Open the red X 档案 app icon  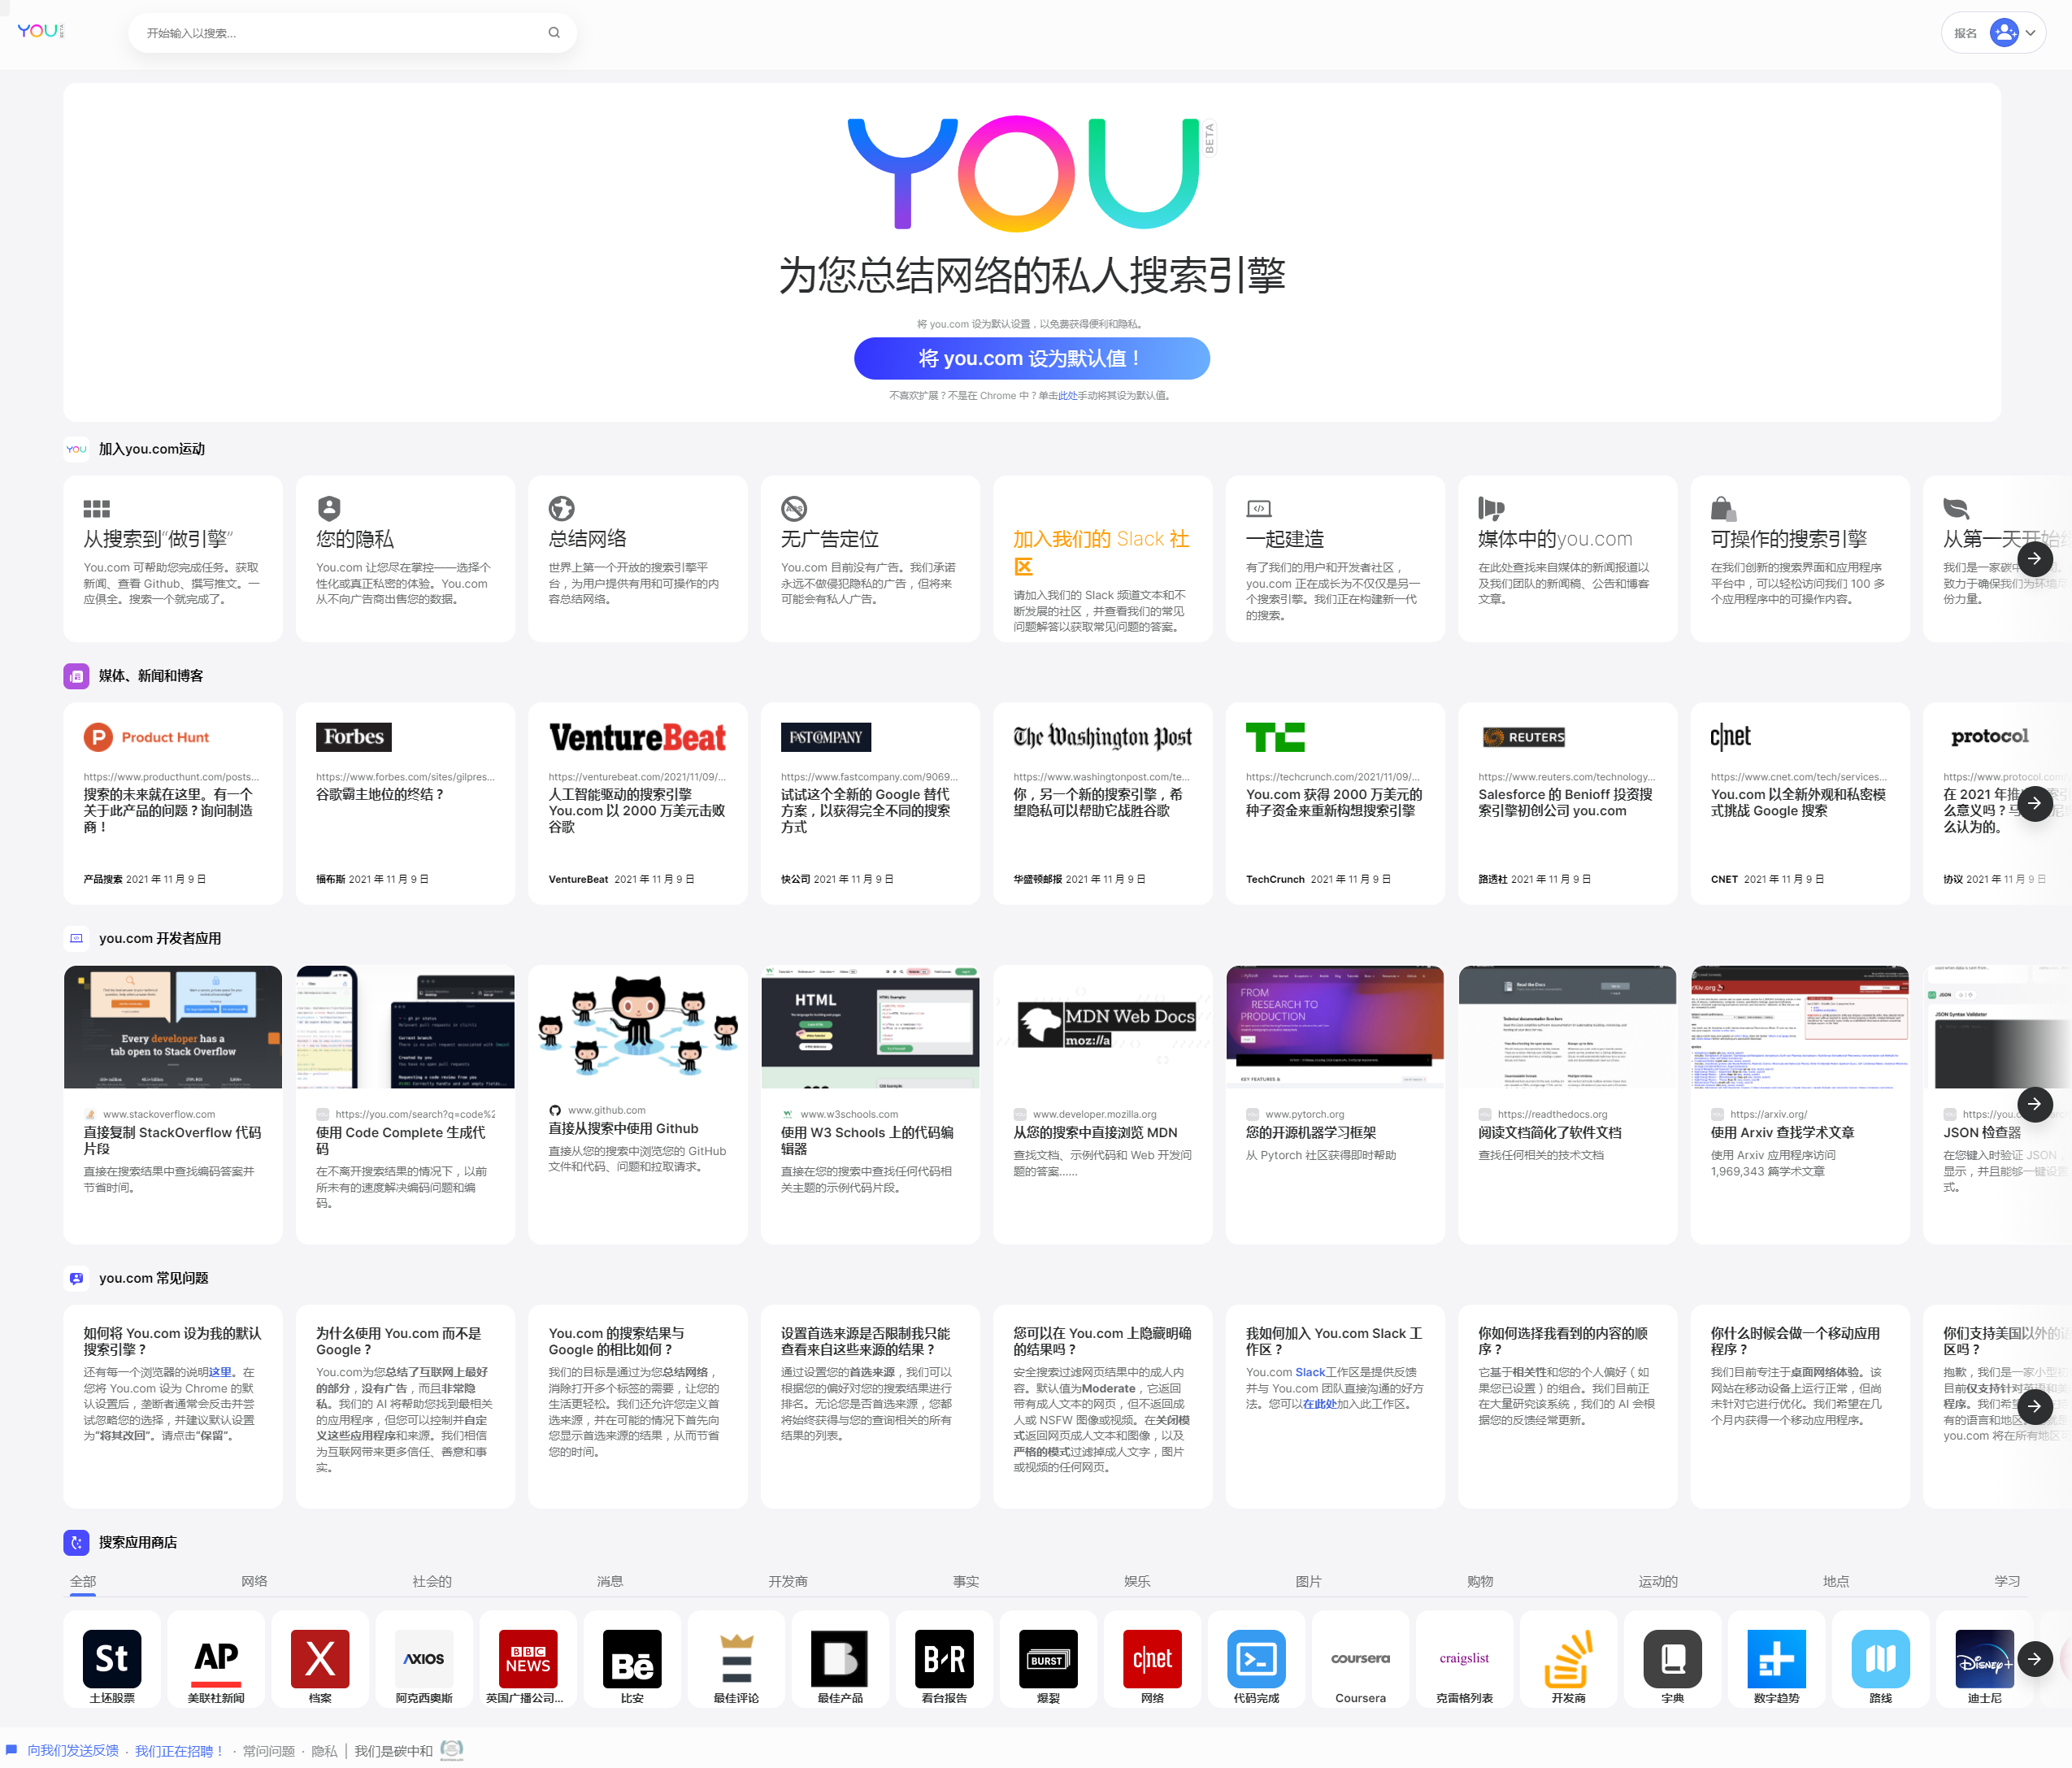point(320,1658)
